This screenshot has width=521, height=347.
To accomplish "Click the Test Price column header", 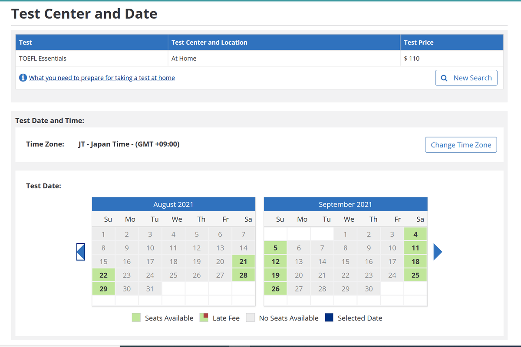I will pyautogui.click(x=452, y=43).
